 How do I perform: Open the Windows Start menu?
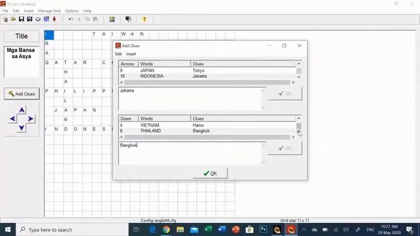8,229
